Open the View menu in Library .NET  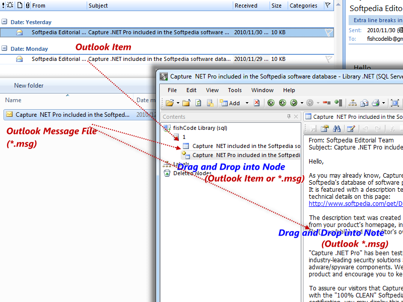212,90
